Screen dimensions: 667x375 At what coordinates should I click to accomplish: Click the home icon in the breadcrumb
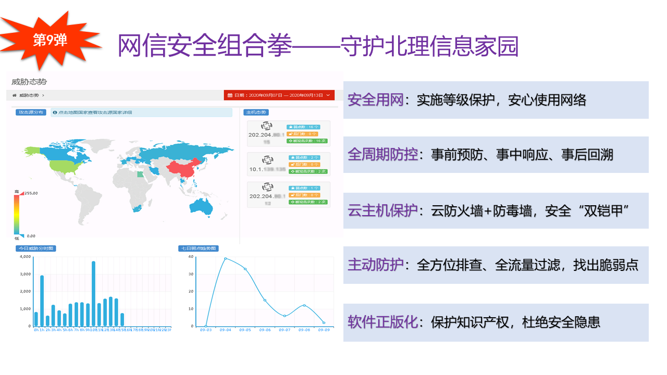(x=15, y=95)
